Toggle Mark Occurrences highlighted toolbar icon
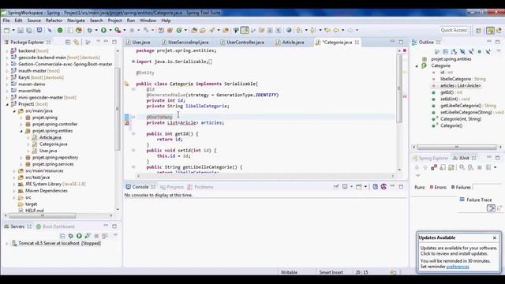Screen dimensions: 505x284 pos(245,30)
